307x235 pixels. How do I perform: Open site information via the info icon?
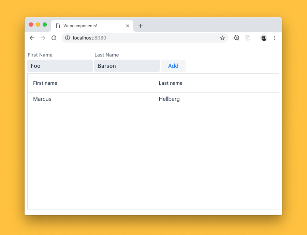click(67, 38)
